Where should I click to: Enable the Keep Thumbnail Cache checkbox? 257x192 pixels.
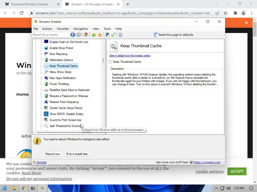110,62
